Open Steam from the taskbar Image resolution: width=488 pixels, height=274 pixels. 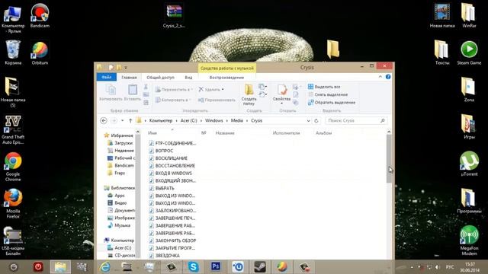coord(259,267)
